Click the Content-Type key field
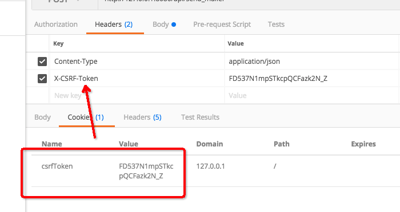The height and width of the screenshot is (212, 400). pos(137,62)
